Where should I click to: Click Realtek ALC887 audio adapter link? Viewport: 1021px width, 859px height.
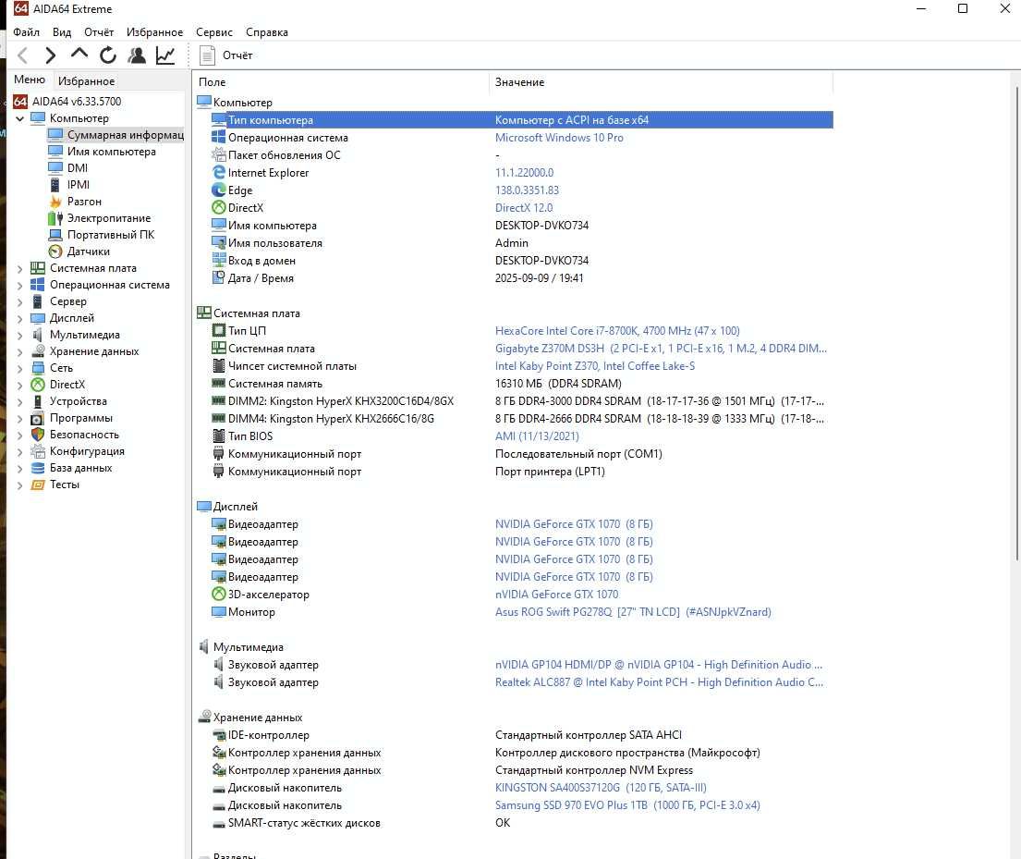[x=659, y=681]
